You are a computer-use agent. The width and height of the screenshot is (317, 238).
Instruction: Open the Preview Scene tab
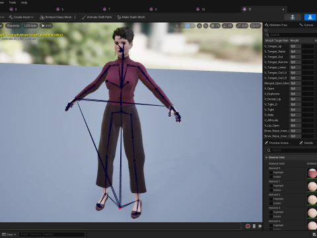click(278, 143)
